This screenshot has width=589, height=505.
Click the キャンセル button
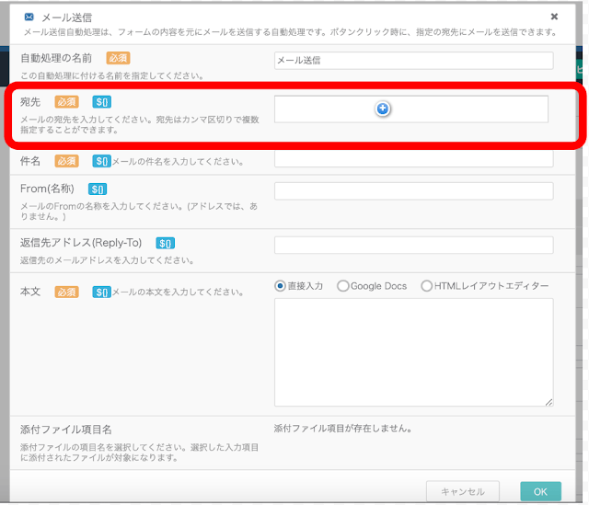[462, 491]
